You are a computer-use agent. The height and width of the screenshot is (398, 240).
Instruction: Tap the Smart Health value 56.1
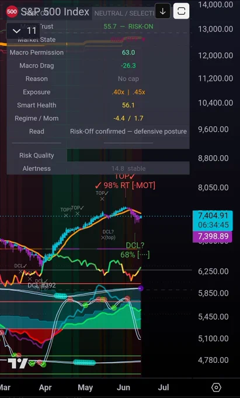pyautogui.click(x=128, y=105)
